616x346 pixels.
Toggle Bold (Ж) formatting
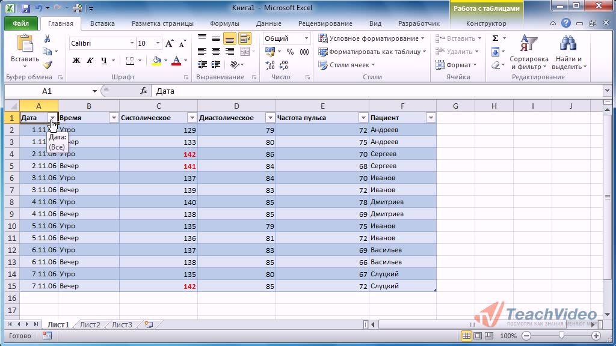pyautogui.click(x=76, y=61)
